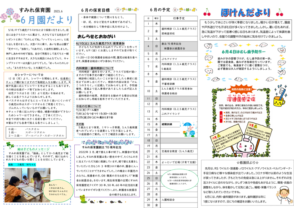Click '保護者総会' schedule entry
The width and height of the screenshot is (294, 208).
pos(169,93)
